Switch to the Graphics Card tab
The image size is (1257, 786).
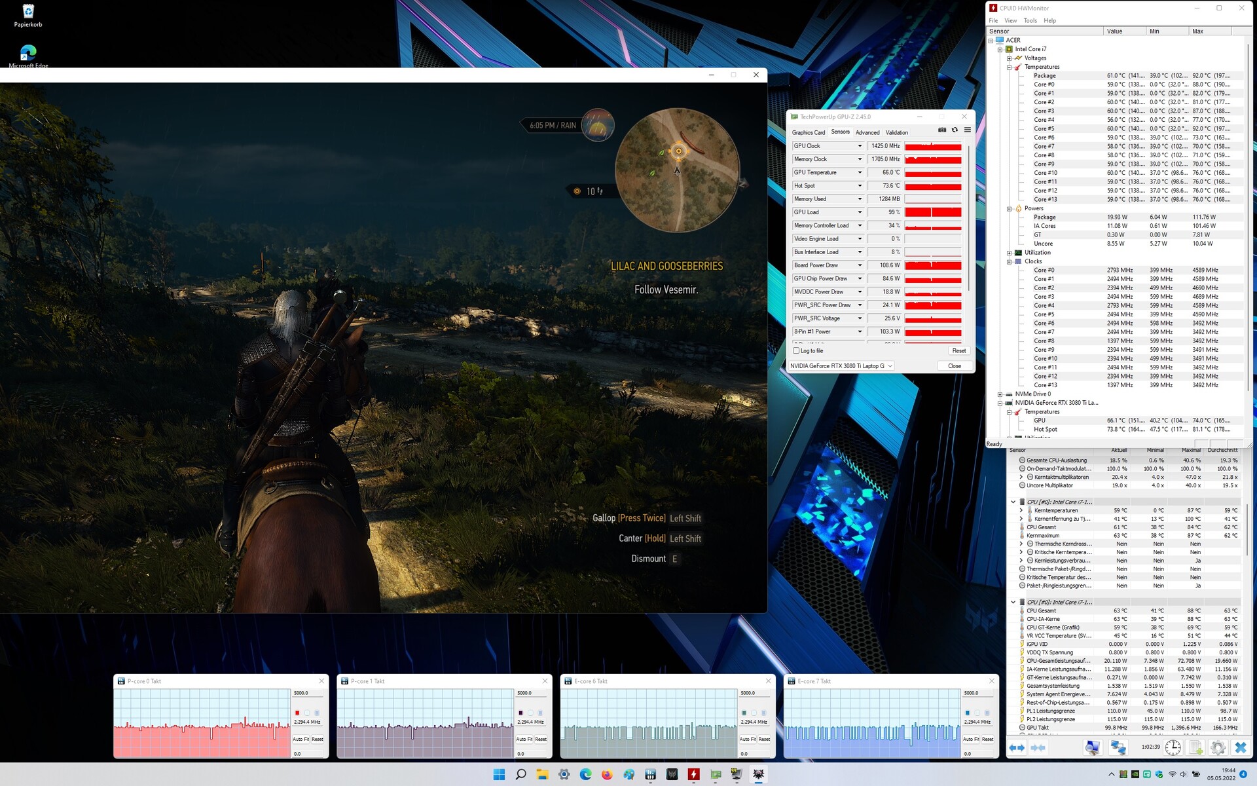coord(808,132)
